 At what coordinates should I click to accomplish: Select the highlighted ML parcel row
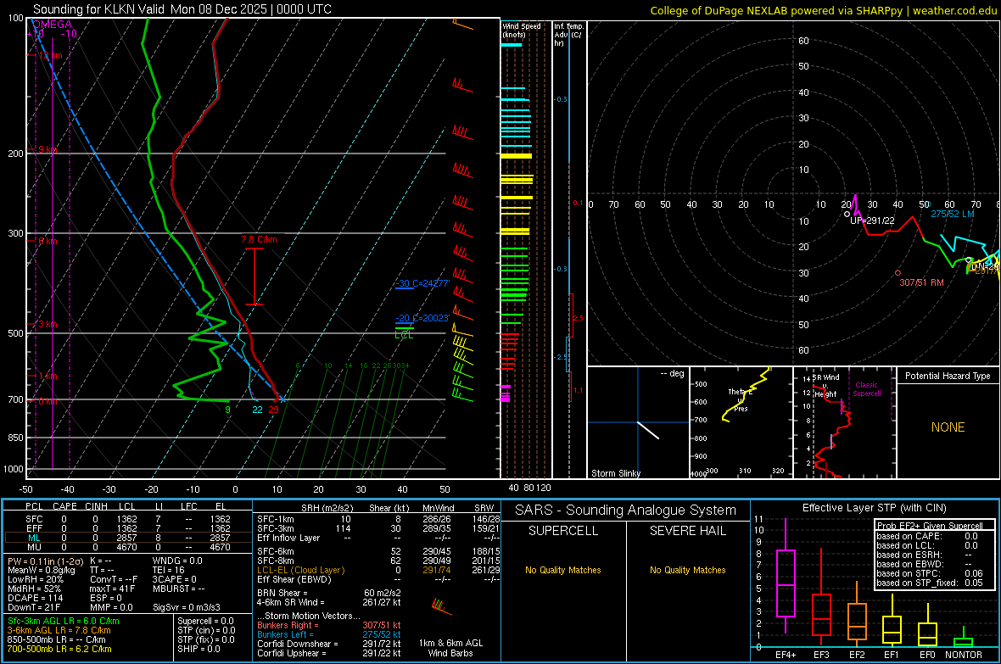pos(128,538)
